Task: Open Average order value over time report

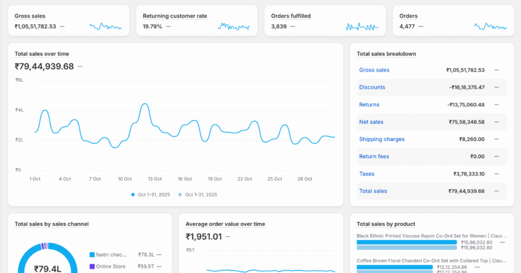Action: (225, 224)
